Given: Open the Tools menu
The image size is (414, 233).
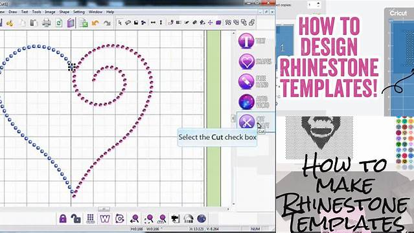Looking at the screenshot, I should pos(36,12).
